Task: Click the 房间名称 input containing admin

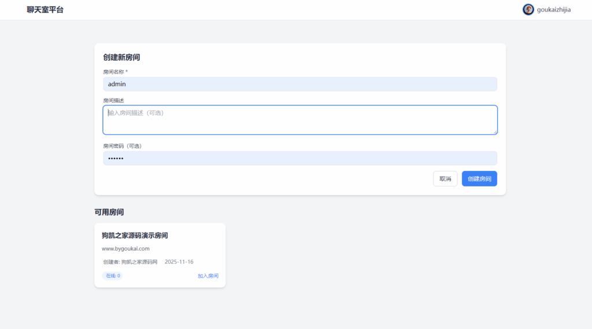Action: [299, 84]
